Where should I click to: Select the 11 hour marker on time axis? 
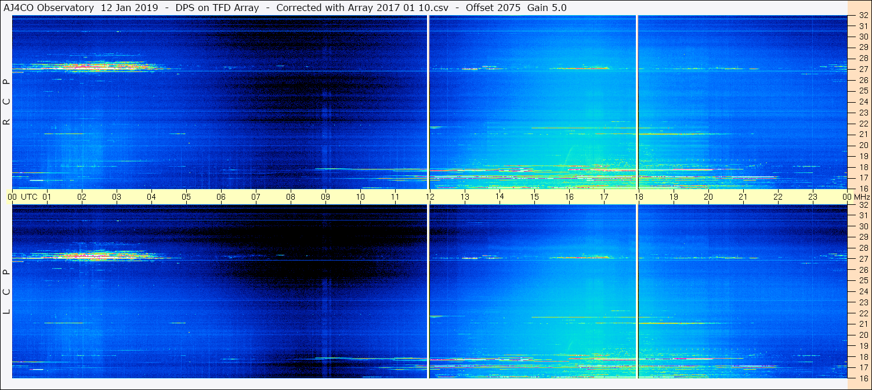tap(395, 197)
